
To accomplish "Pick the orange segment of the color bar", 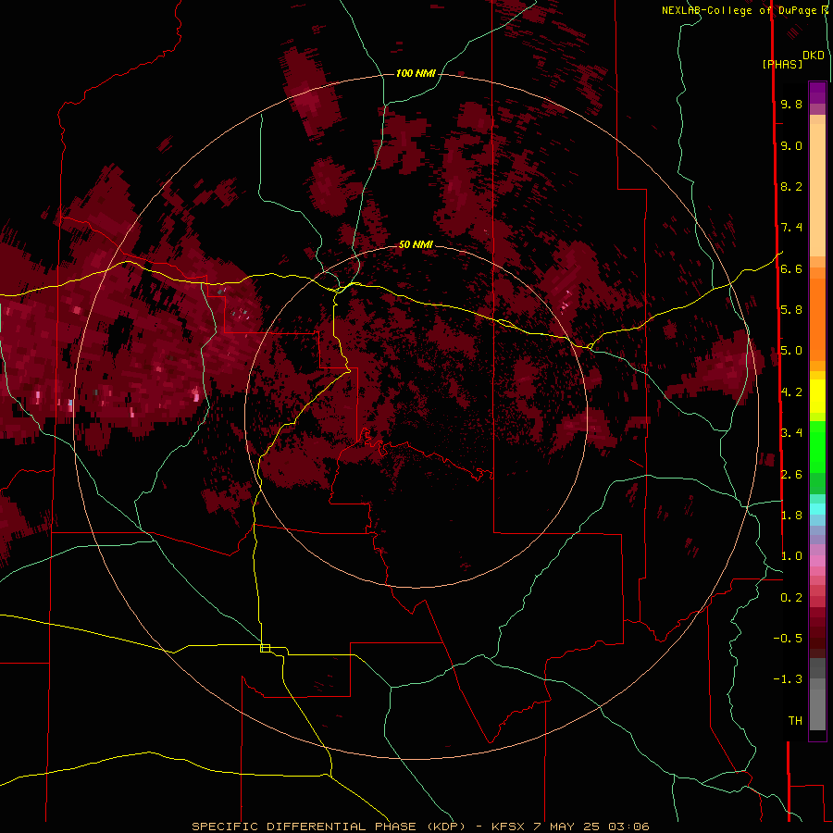I will click(x=817, y=320).
